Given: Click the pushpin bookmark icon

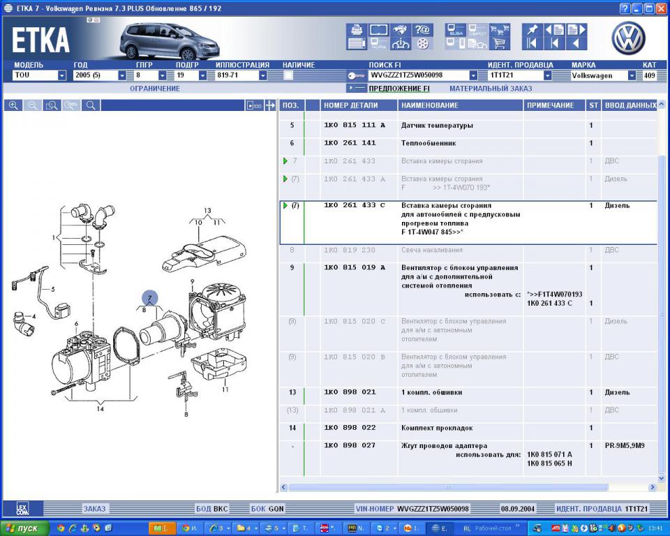Looking at the screenshot, I should pyautogui.click(x=532, y=29).
